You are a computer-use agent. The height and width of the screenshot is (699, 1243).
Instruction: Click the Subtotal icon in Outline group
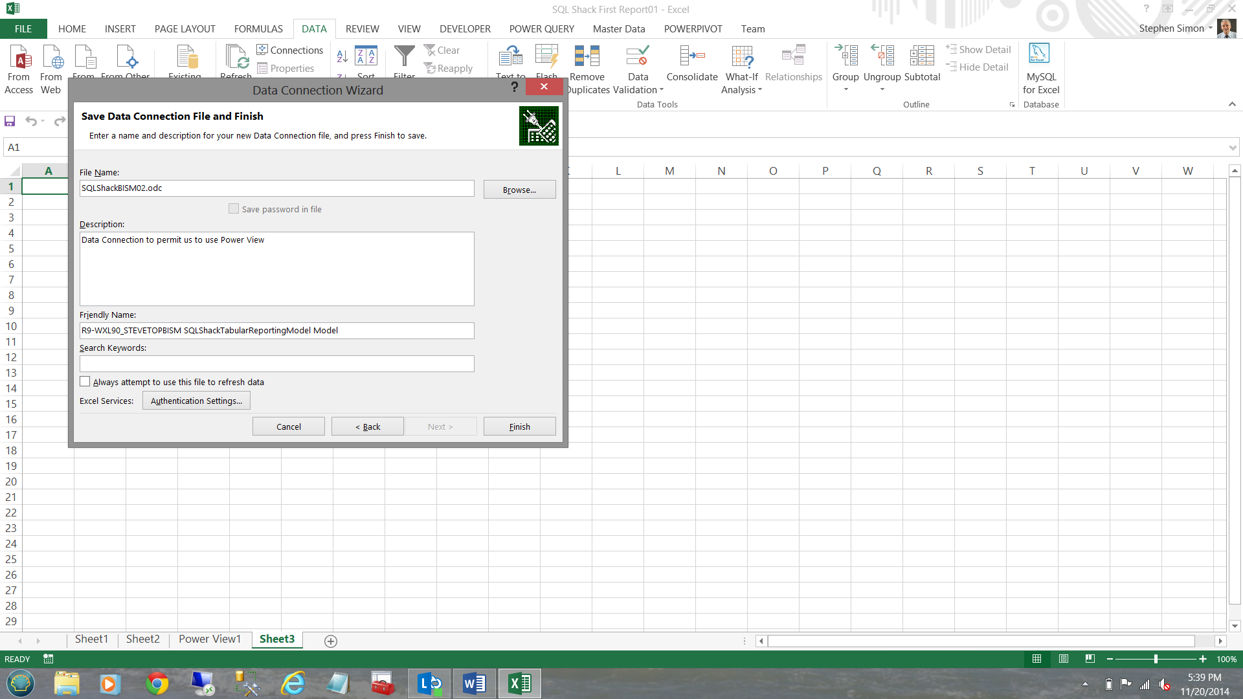(921, 56)
